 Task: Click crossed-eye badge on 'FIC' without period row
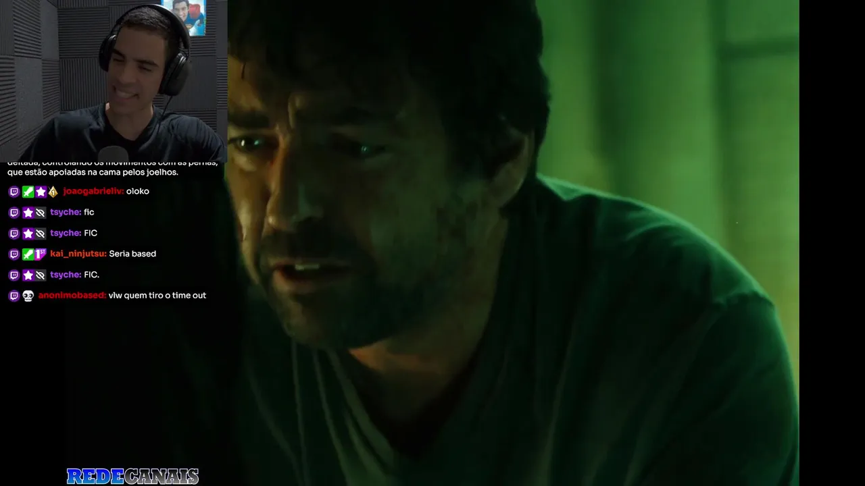coord(41,234)
